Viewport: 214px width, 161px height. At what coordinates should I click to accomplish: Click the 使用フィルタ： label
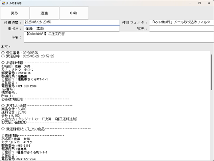click(135, 23)
